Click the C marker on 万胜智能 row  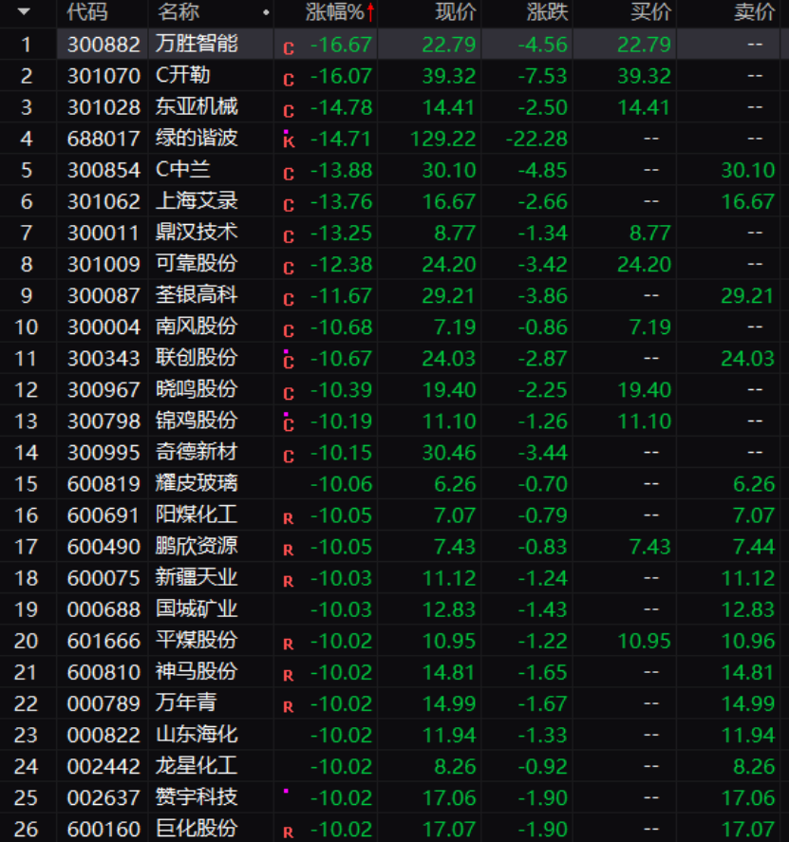click(289, 47)
